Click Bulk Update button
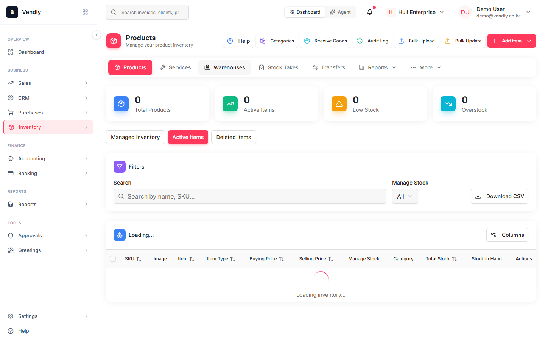This screenshot has width=545, height=341. click(x=463, y=41)
